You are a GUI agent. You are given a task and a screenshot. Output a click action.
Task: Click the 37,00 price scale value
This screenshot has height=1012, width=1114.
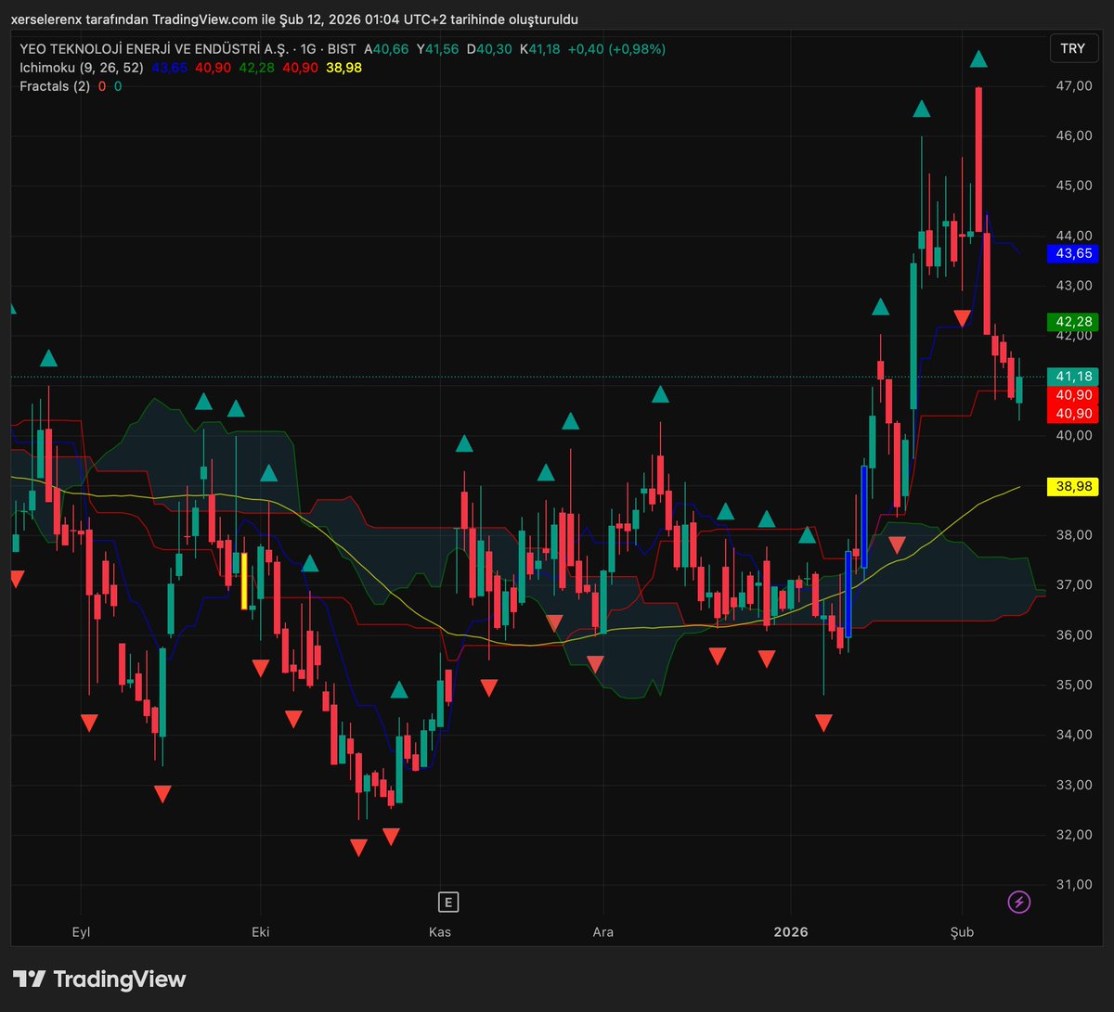pyautogui.click(x=1075, y=585)
